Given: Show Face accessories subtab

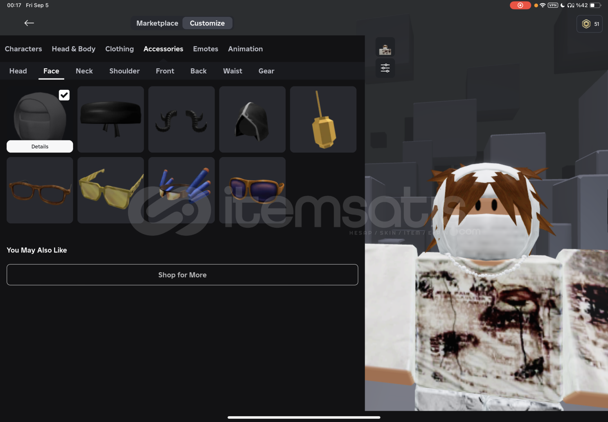Looking at the screenshot, I should click(x=51, y=71).
